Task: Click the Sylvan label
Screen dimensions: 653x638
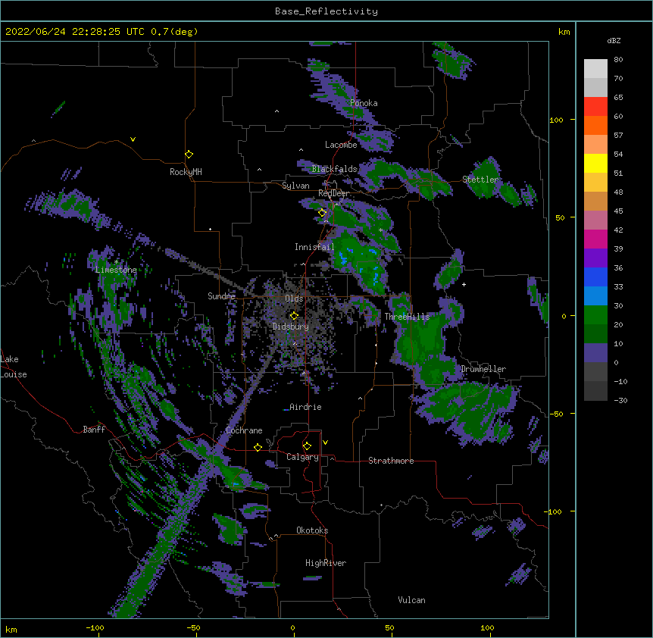Action: [x=295, y=186]
